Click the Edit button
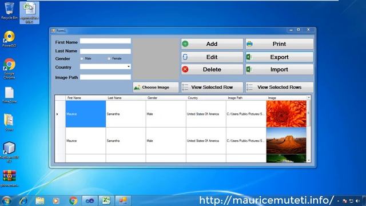 coord(212,57)
